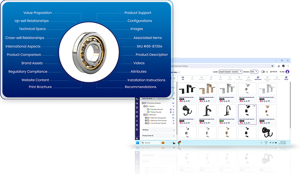The image size is (301, 174).
Task: Open Digital Assets from the product toolbar
Action: pos(258,78)
